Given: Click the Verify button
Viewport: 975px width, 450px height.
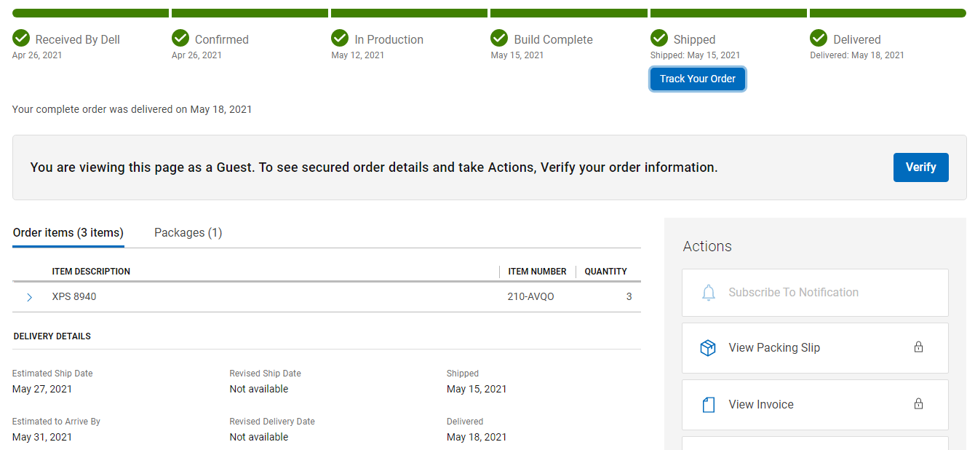Looking at the screenshot, I should (x=920, y=167).
